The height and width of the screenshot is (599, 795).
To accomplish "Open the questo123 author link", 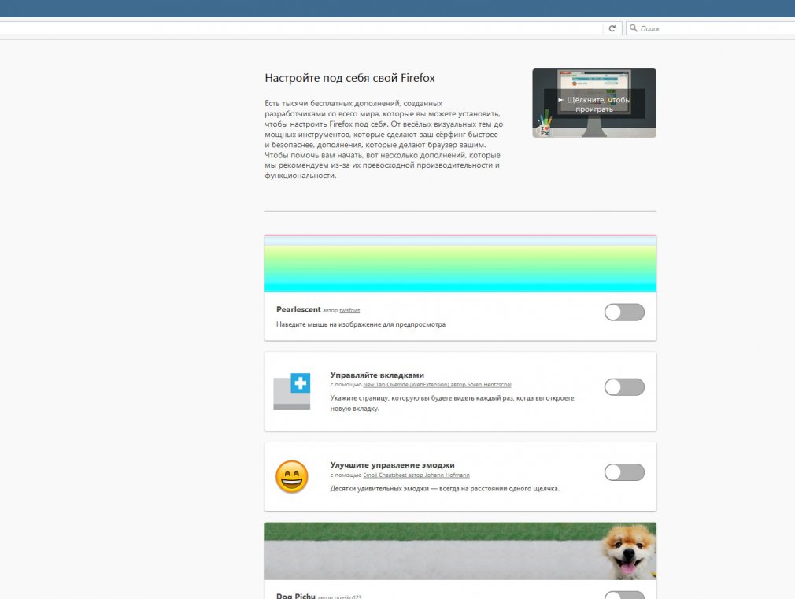I will [347, 597].
